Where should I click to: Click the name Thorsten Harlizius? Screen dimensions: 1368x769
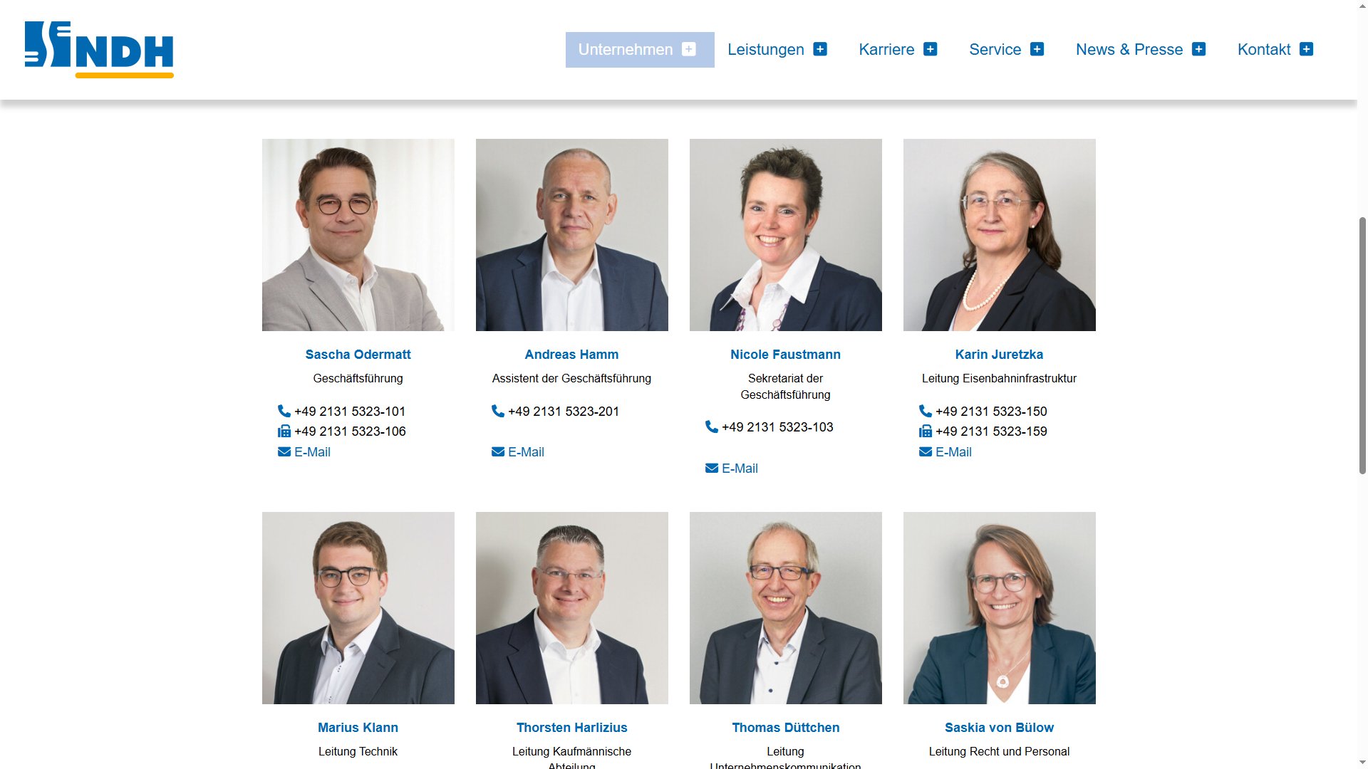tap(571, 727)
